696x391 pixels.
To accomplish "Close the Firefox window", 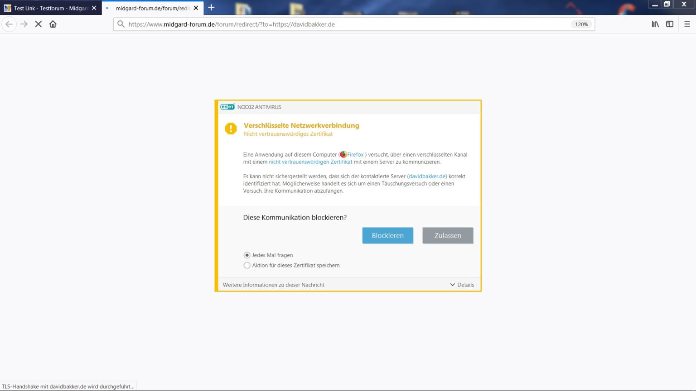I will coord(684,4).
